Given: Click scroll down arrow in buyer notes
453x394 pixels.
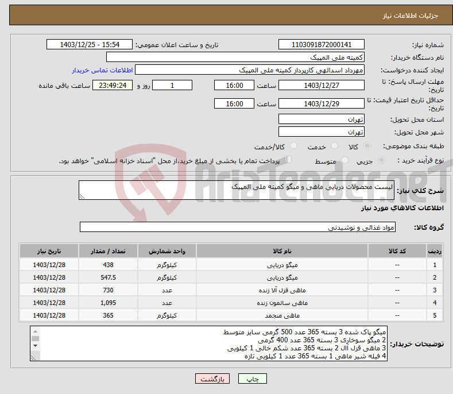Looking at the screenshot, I should coord(35,346).
